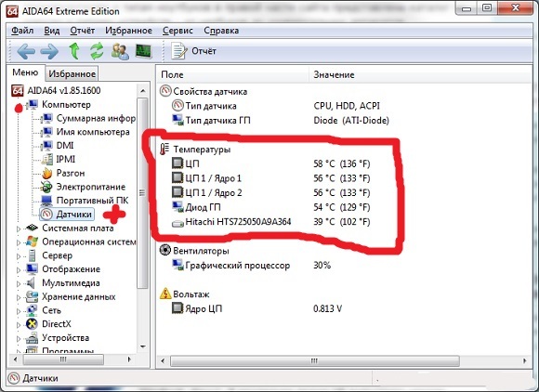This screenshot has width=539, height=392.
Task: Select the Тип датчика row
Action: click(345, 106)
